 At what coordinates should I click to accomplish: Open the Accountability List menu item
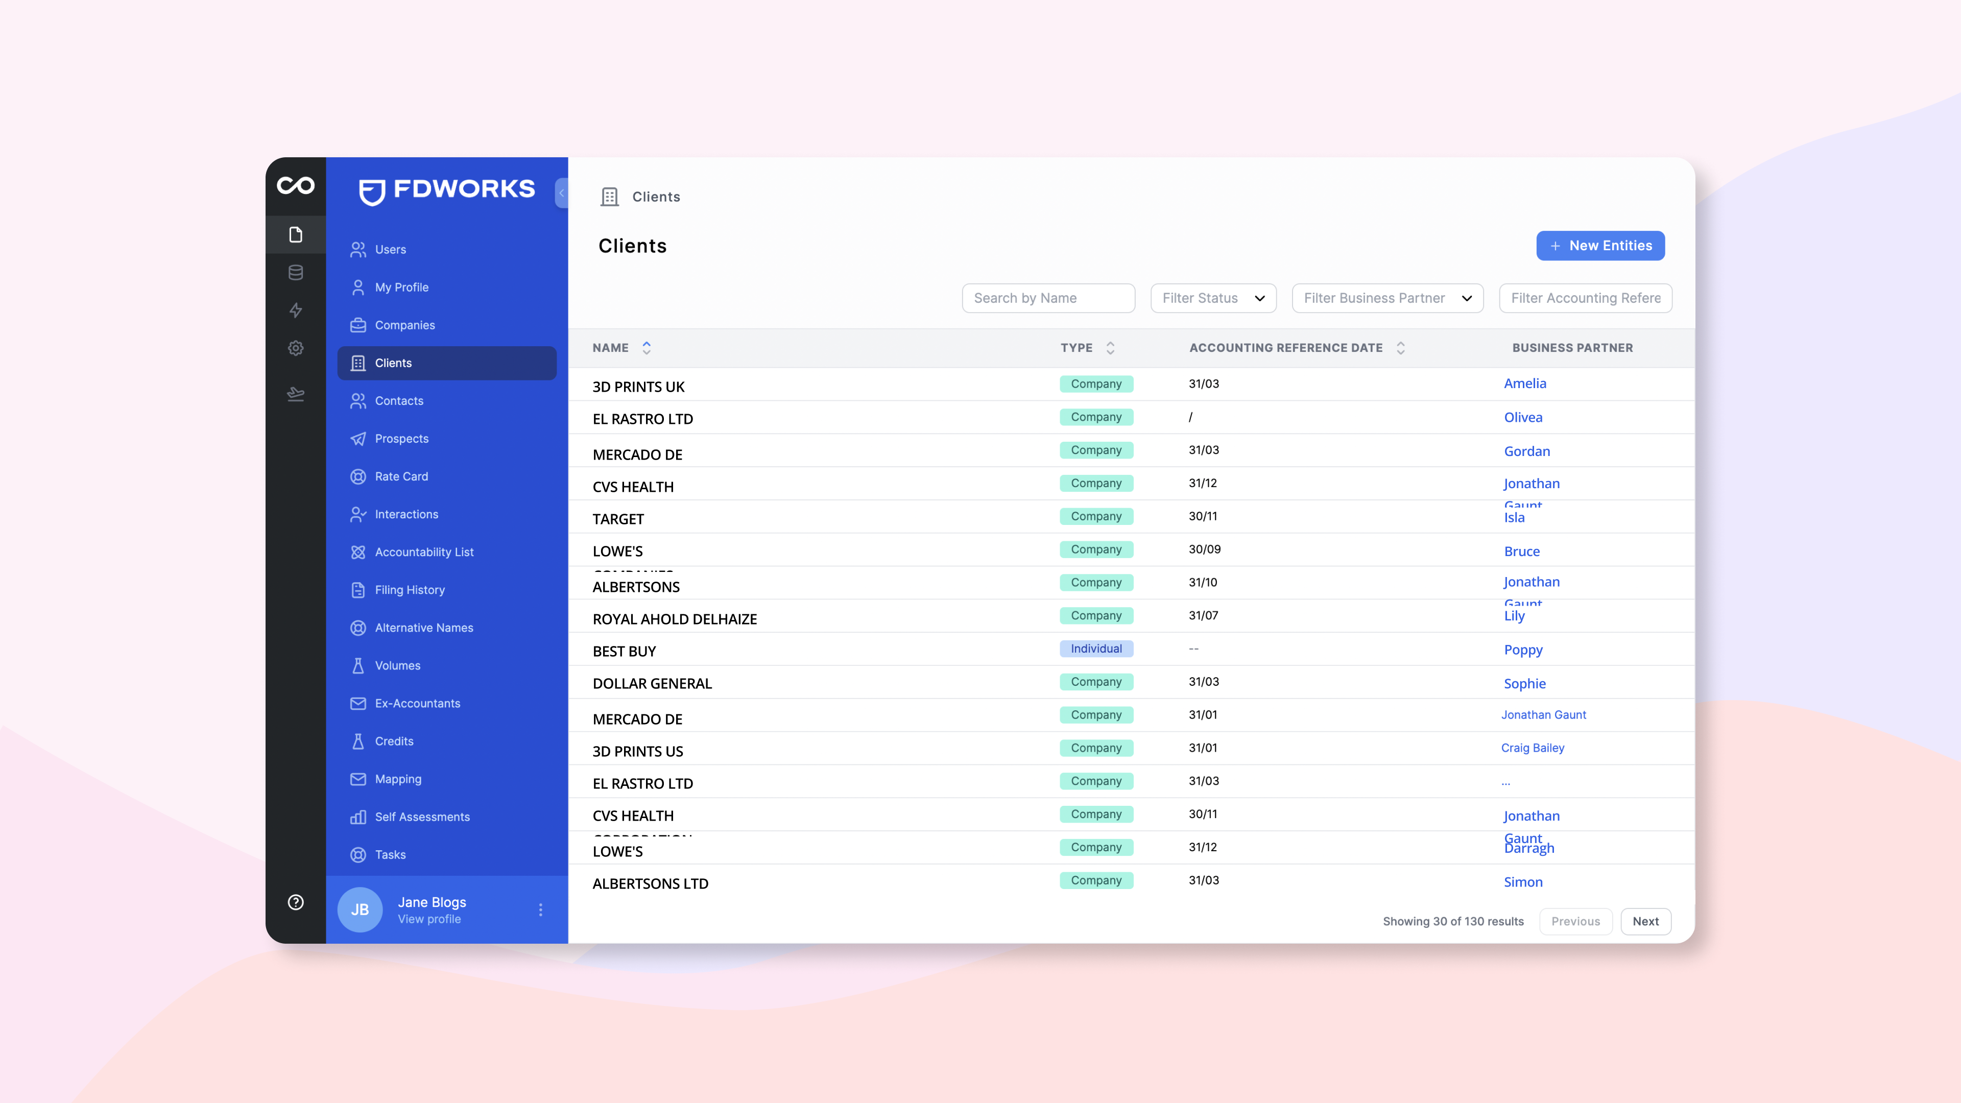pos(447,552)
